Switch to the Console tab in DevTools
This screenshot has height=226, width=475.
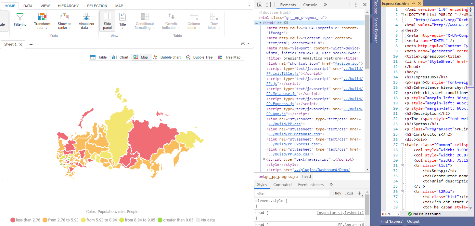[310, 5]
